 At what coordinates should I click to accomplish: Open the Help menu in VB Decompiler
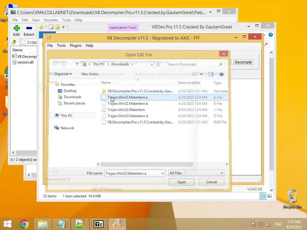click(89, 46)
